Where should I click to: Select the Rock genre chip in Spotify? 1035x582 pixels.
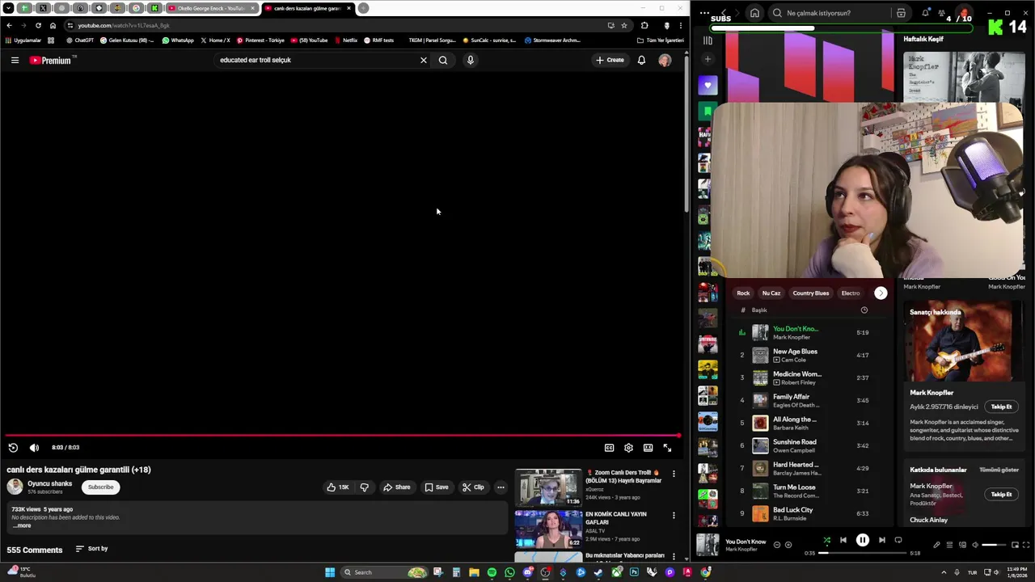click(x=743, y=293)
